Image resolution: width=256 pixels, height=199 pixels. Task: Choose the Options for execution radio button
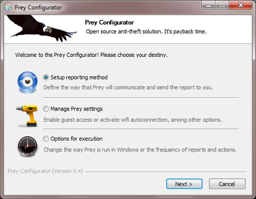click(x=46, y=139)
